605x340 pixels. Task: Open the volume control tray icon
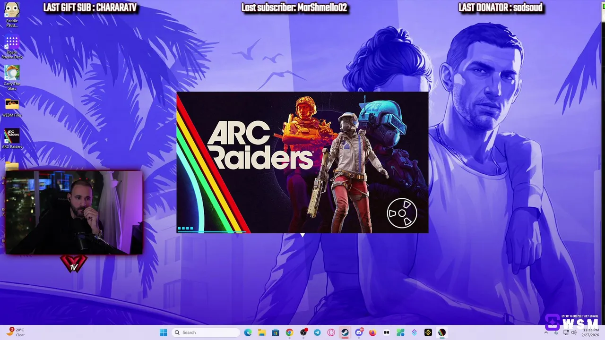[x=574, y=332]
